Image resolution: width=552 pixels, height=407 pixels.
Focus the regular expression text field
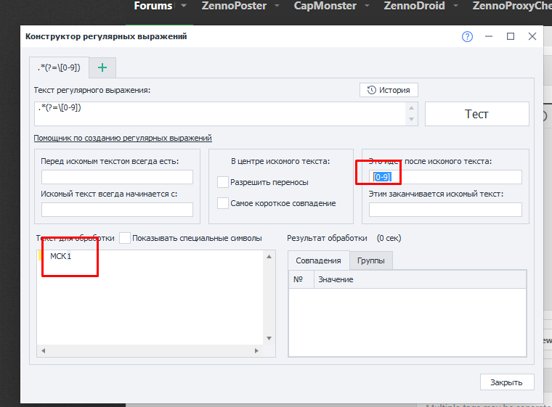[221, 114]
